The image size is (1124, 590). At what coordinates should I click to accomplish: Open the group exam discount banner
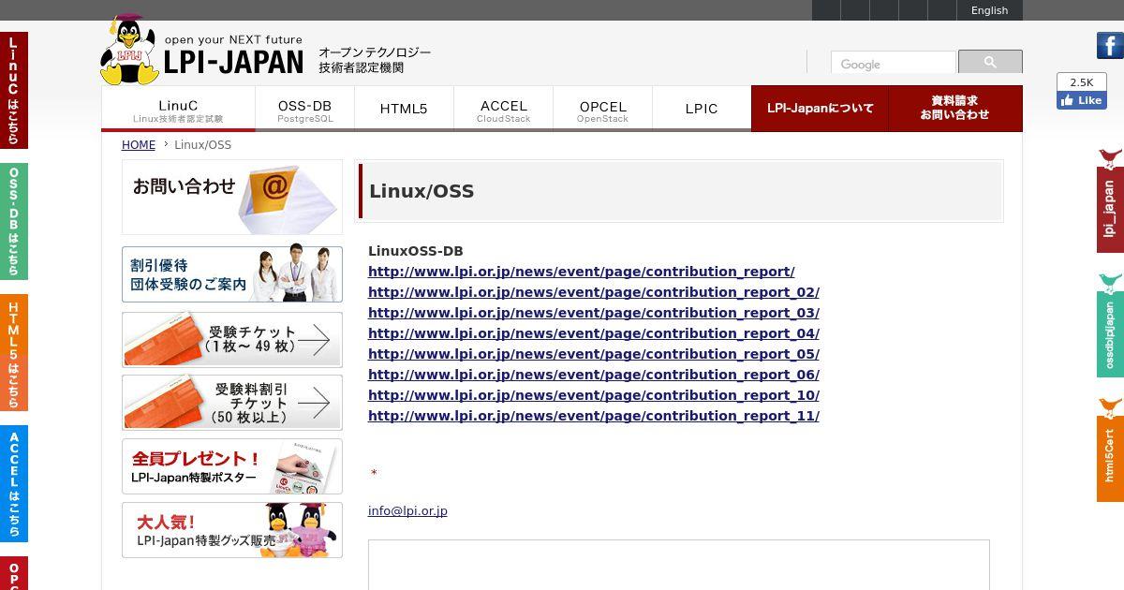coord(232,273)
